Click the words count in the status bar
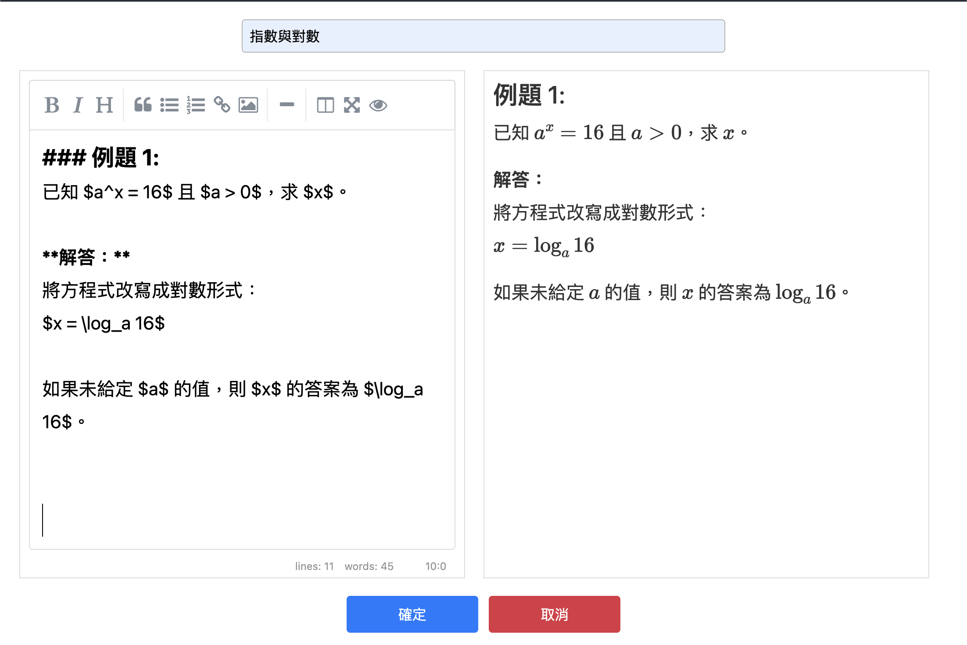967x645 pixels. [369, 566]
